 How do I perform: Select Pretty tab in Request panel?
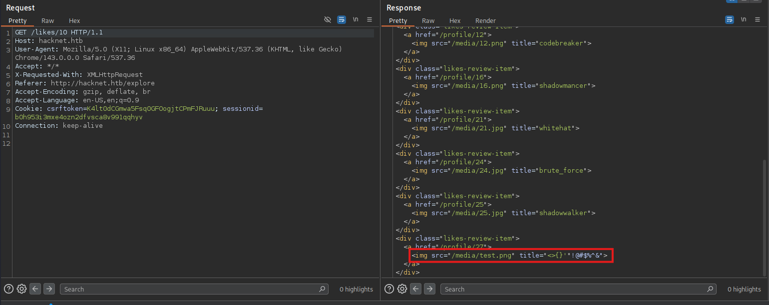click(x=17, y=21)
